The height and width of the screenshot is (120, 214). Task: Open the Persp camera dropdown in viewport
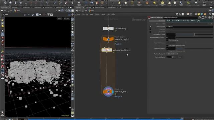pyautogui.click(x=60, y=19)
